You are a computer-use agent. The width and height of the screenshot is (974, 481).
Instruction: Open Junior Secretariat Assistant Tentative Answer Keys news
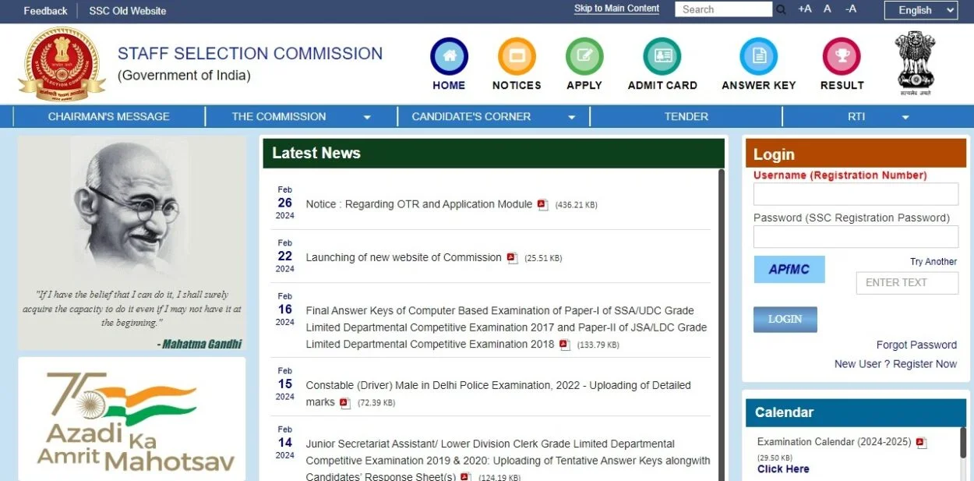coord(508,460)
